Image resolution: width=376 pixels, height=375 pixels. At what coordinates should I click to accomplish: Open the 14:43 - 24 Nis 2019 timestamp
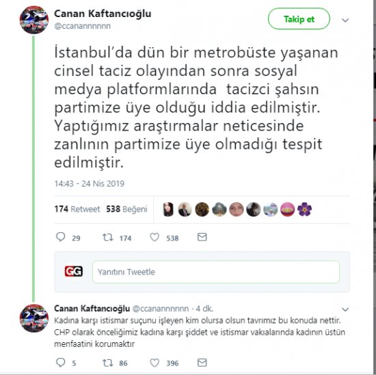click(89, 184)
